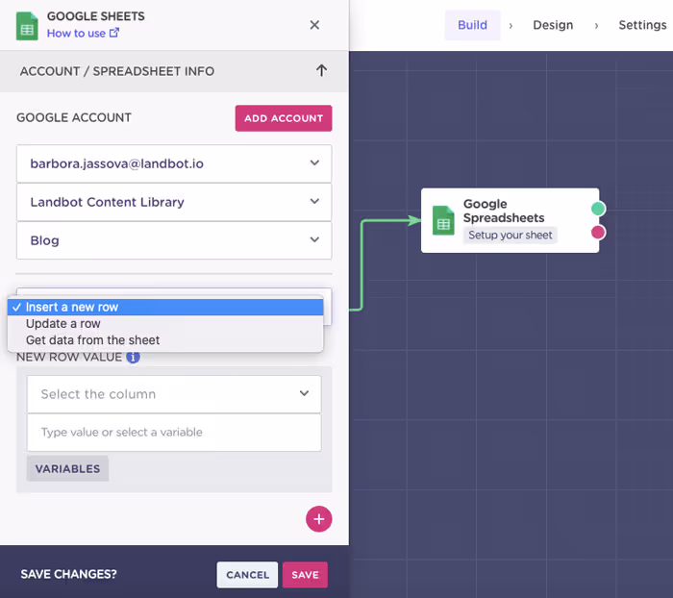The image size is (673, 598).
Task: Select Insert a new row option
Action: (165, 307)
